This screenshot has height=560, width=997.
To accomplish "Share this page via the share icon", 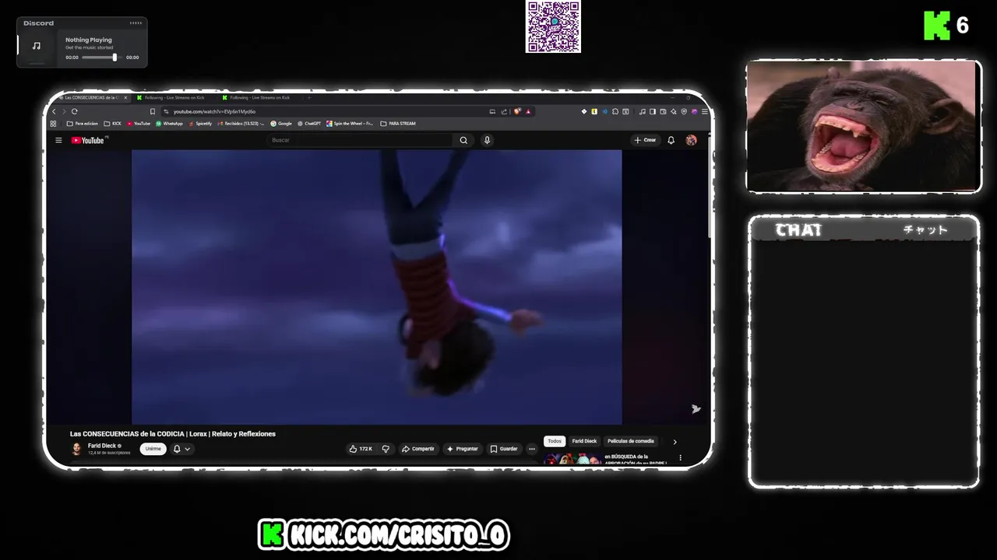I will (x=504, y=111).
